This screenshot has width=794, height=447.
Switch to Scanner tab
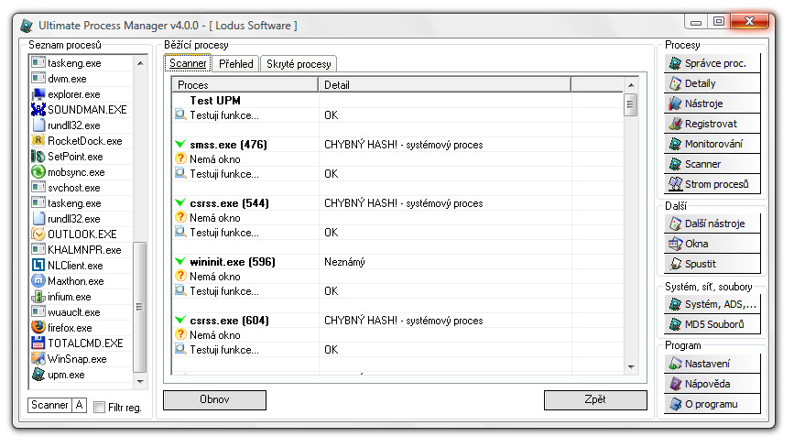tap(188, 64)
